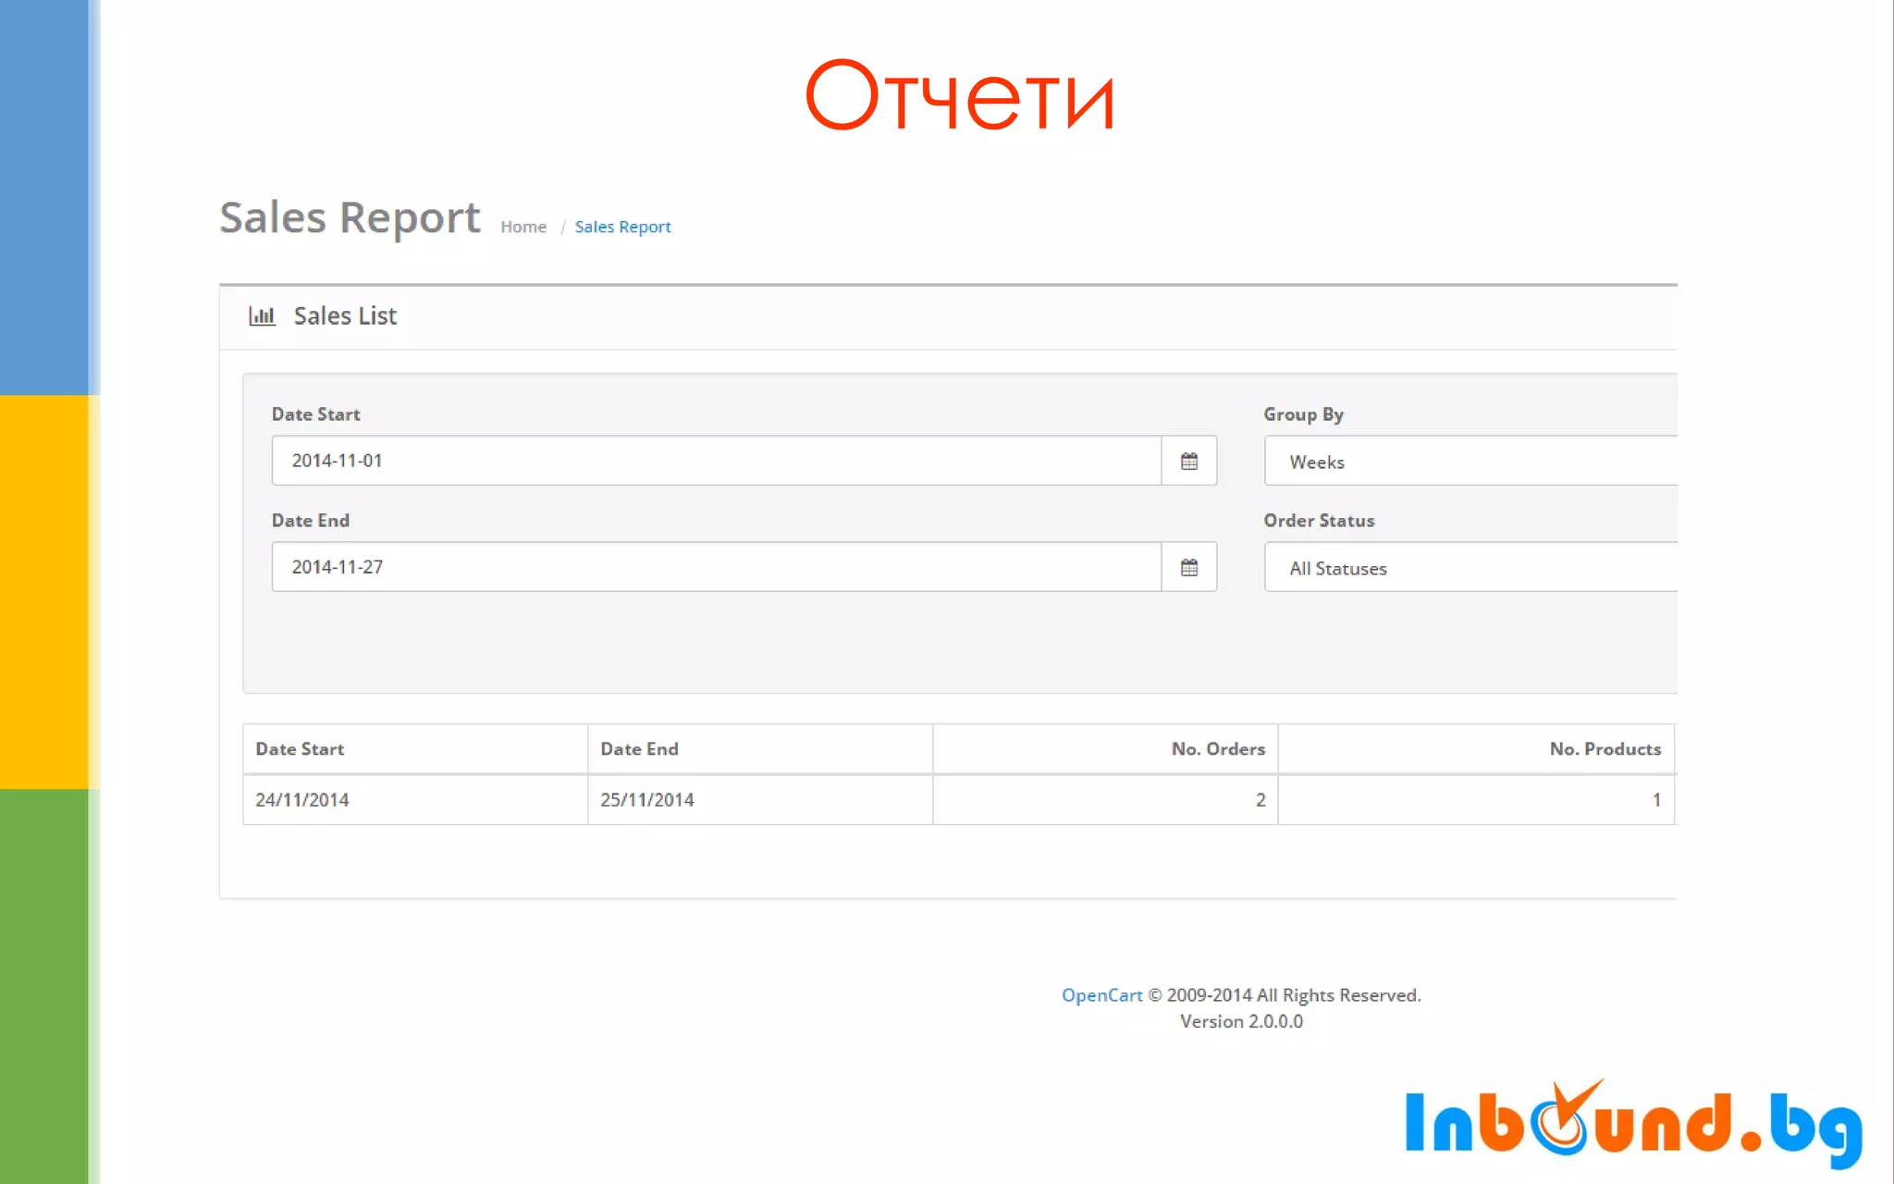
Task: Select the 24/11/2014 table cell
Action: [415, 799]
